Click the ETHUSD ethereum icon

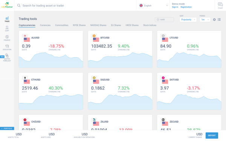25,78
